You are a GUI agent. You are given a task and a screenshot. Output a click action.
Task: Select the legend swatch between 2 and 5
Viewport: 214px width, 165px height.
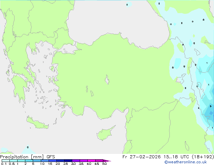[29, 161]
